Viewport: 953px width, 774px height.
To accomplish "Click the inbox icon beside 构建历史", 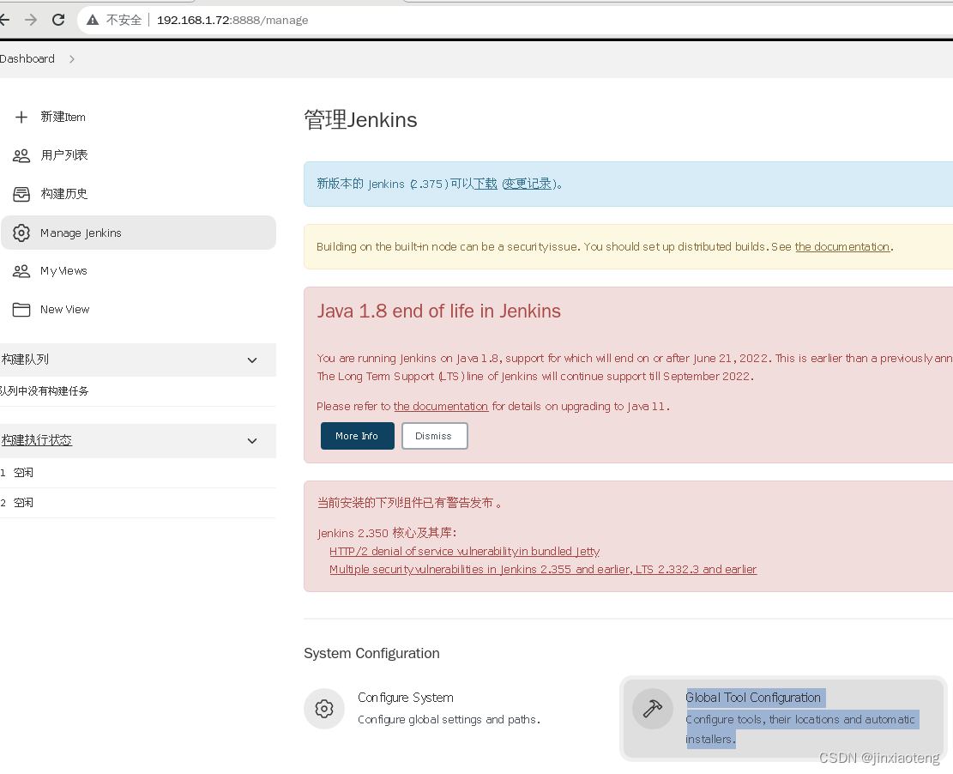I will coord(21,194).
